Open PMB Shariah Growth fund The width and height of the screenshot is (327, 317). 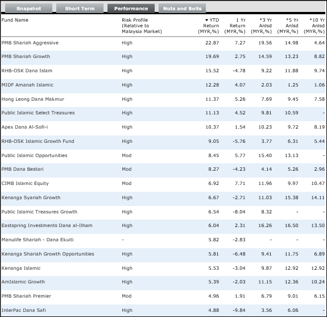pyautogui.click(x=26, y=56)
